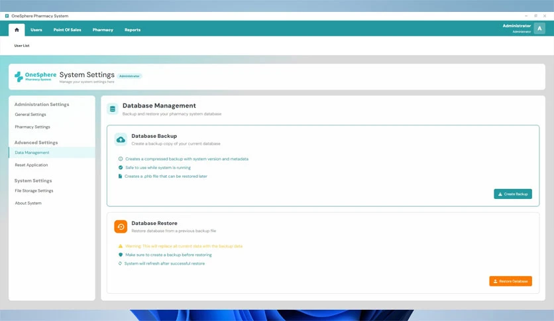Minimize the OneSphere window

click(526, 16)
